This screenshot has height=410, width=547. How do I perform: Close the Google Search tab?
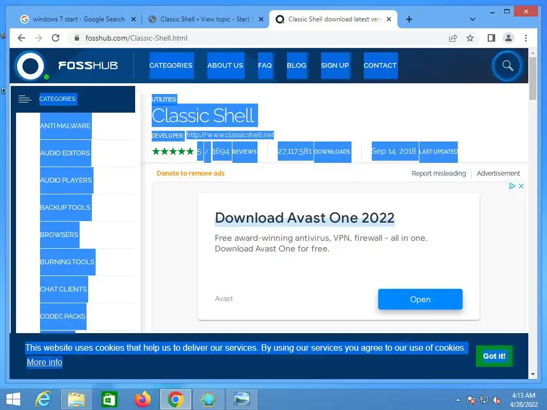pos(133,19)
